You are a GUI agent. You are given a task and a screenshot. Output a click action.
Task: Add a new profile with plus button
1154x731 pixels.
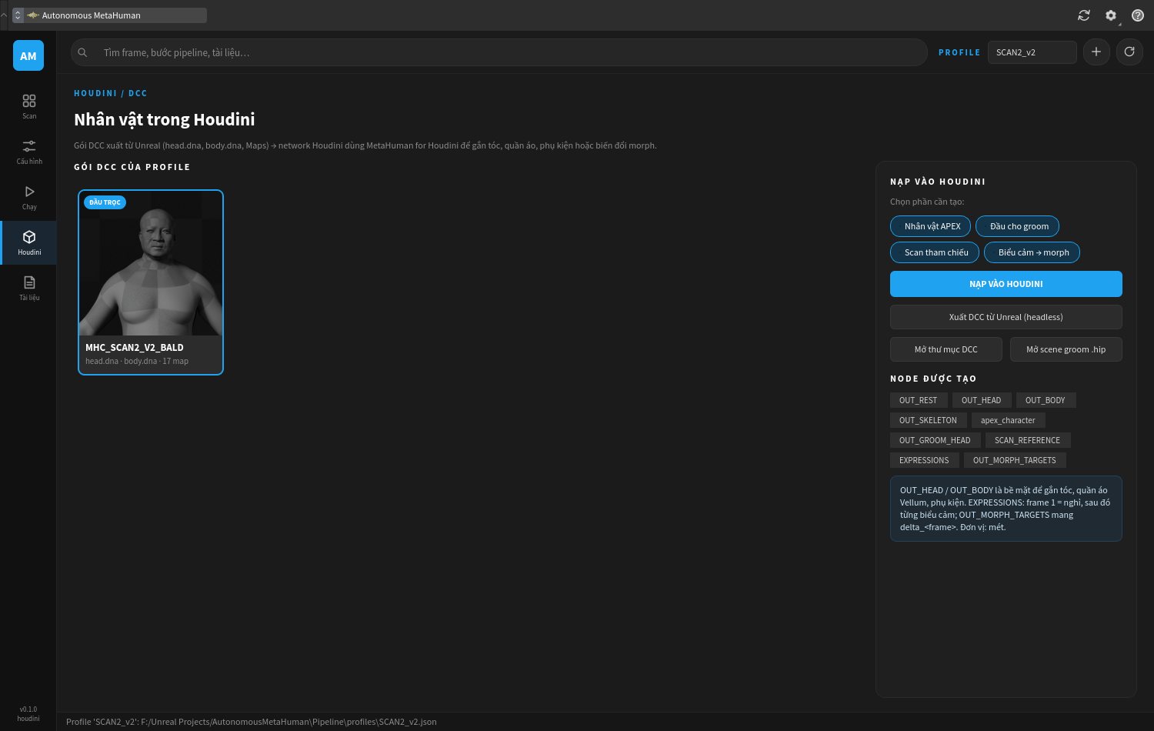coord(1096,52)
